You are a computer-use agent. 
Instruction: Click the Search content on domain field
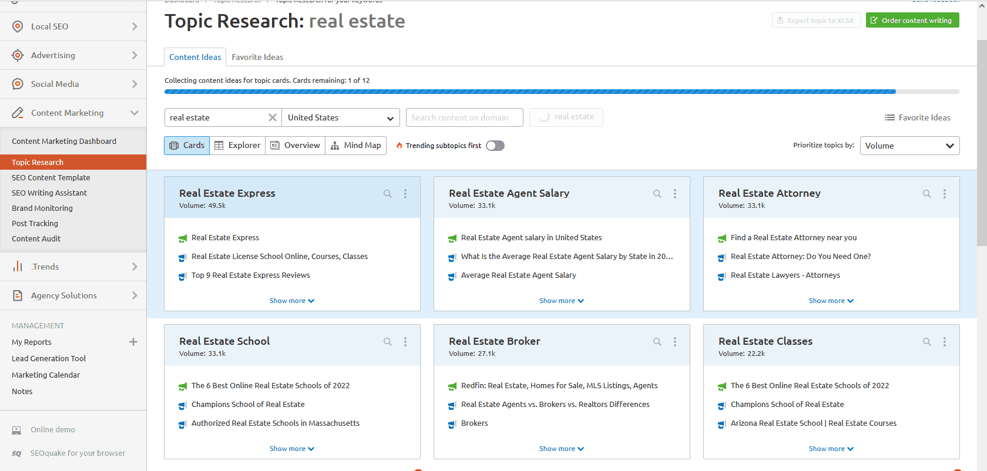(464, 117)
